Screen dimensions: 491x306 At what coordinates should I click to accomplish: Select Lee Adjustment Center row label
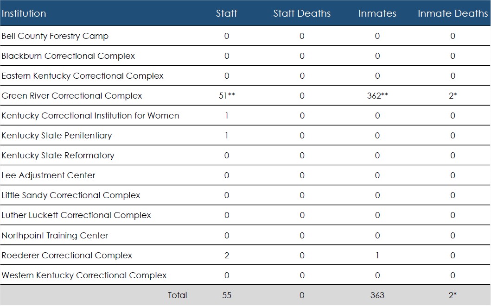point(48,175)
